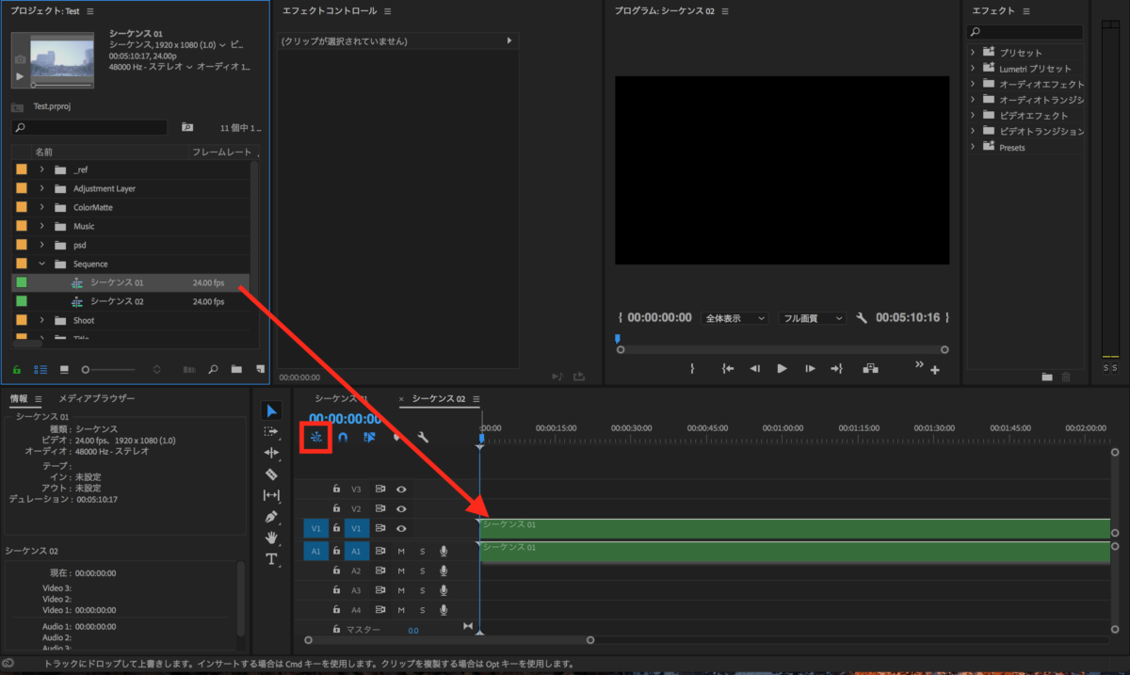The width and height of the screenshot is (1130, 675).
Task: Select the Type tool
Action: coord(272,559)
